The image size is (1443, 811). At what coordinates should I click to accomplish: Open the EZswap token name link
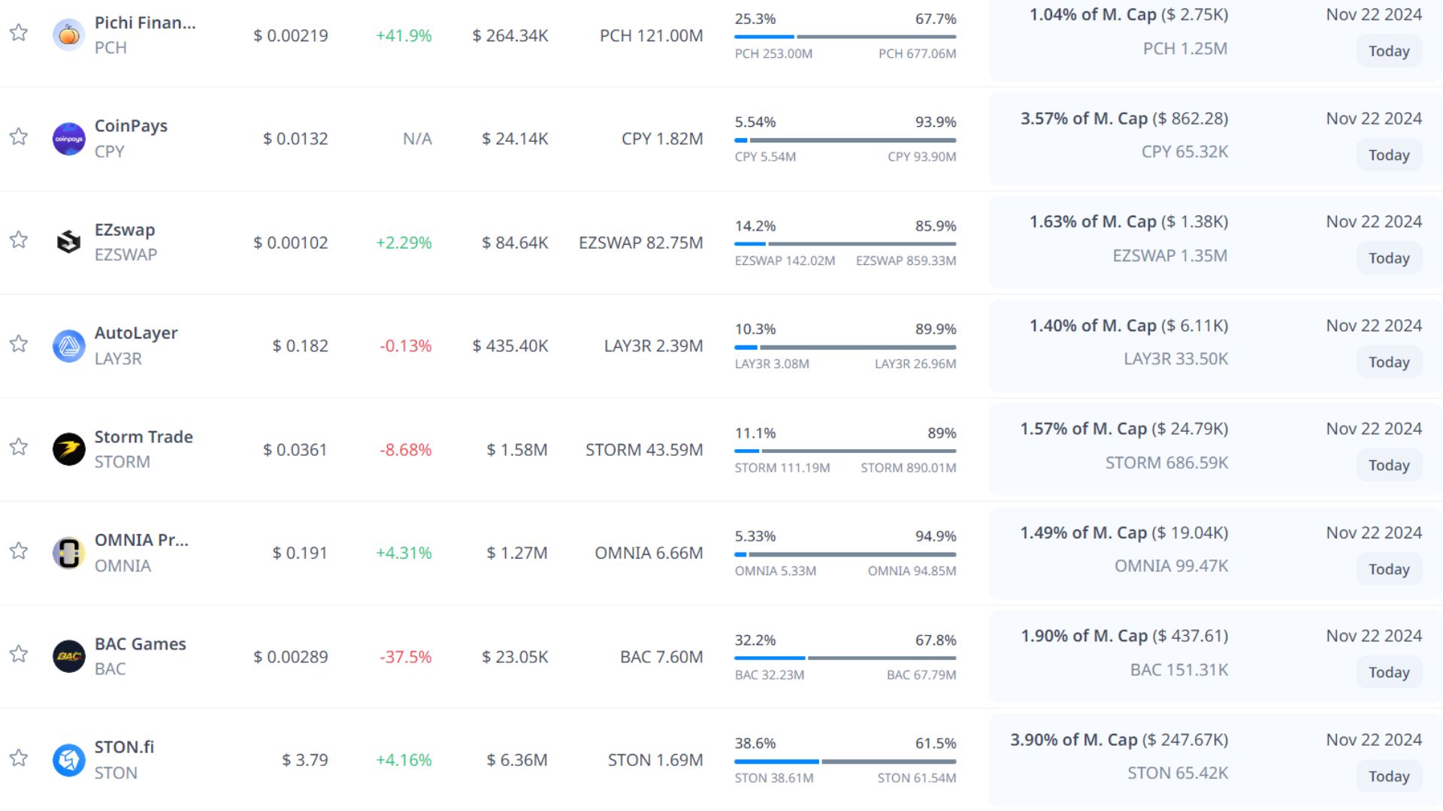pyautogui.click(x=125, y=230)
